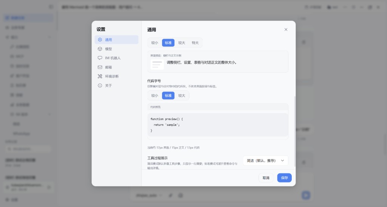Click the 保存 button

coord(284,178)
